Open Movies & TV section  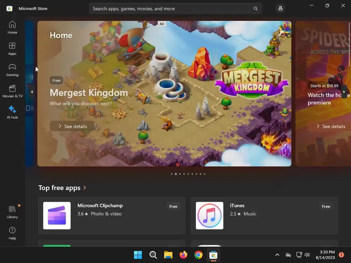(12, 91)
